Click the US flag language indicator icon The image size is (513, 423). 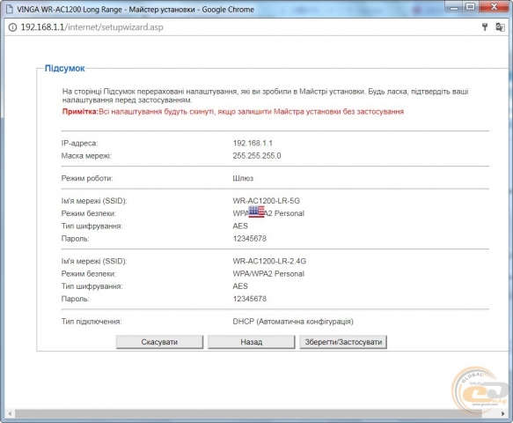(x=256, y=211)
